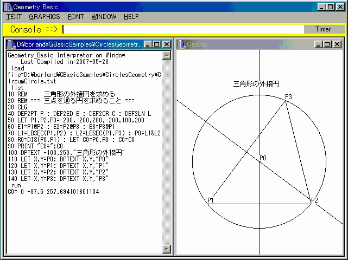The width and height of the screenshot is (348, 260).
Task: Close the Canvas window
Action: point(337,44)
